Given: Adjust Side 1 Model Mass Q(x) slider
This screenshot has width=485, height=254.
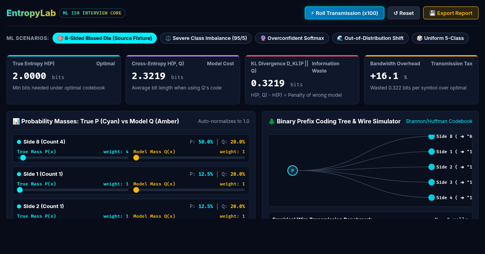Looking at the screenshot, I should click(x=189, y=190).
